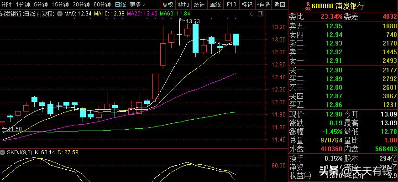
Task: Click the MA10: 12.98 indicator label
Action: (110, 14)
